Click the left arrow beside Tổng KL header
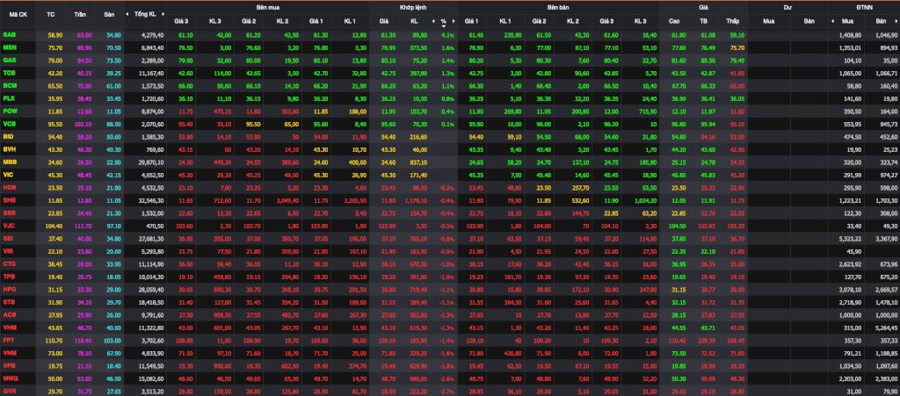 pyautogui.click(x=129, y=14)
